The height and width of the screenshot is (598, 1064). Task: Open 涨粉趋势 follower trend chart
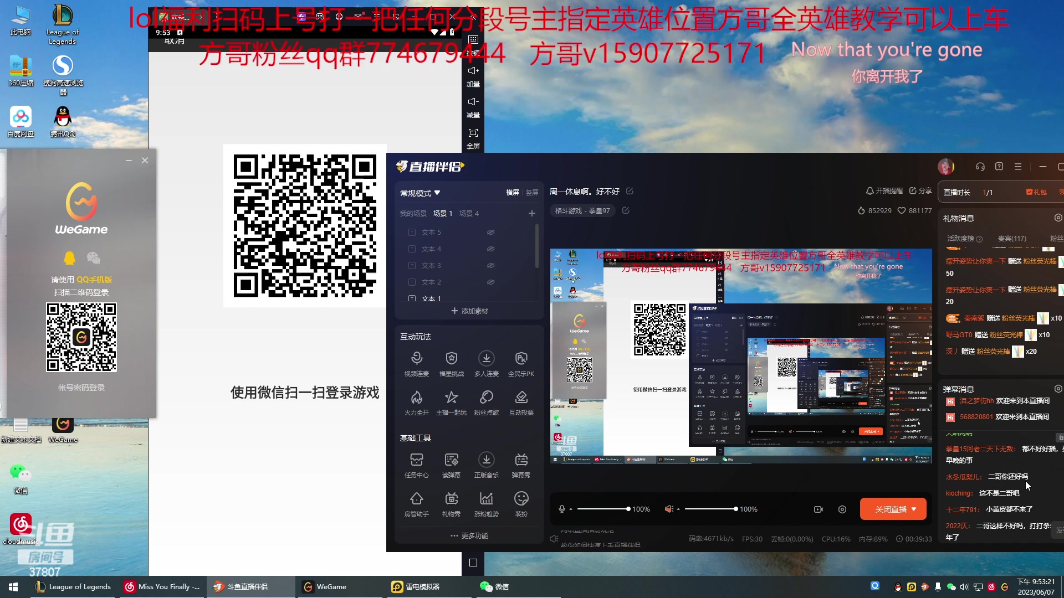(x=486, y=504)
